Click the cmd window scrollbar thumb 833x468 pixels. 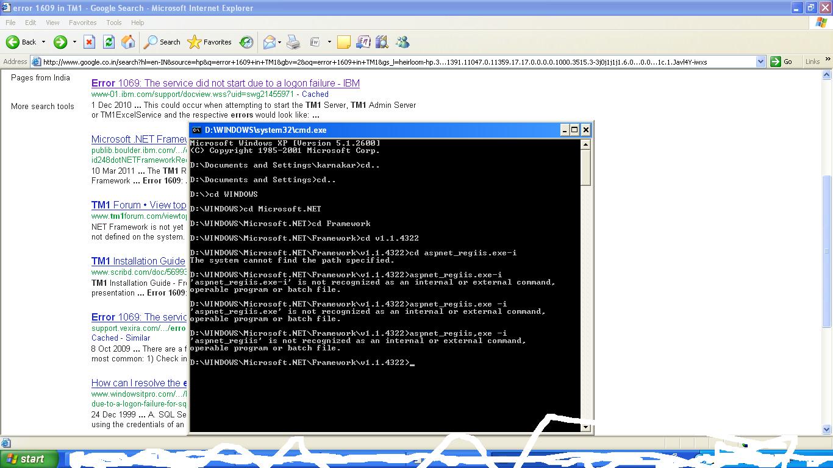click(586, 168)
